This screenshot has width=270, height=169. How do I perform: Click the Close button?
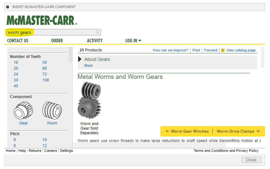251,160
